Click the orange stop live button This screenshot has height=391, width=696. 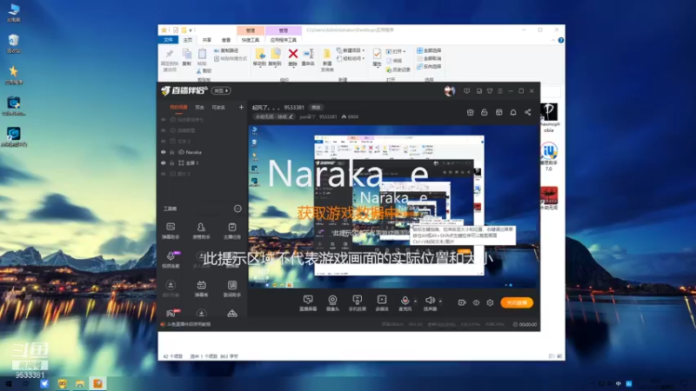517,302
